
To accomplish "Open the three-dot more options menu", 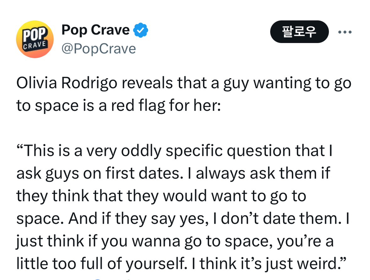I will (x=344, y=32).
